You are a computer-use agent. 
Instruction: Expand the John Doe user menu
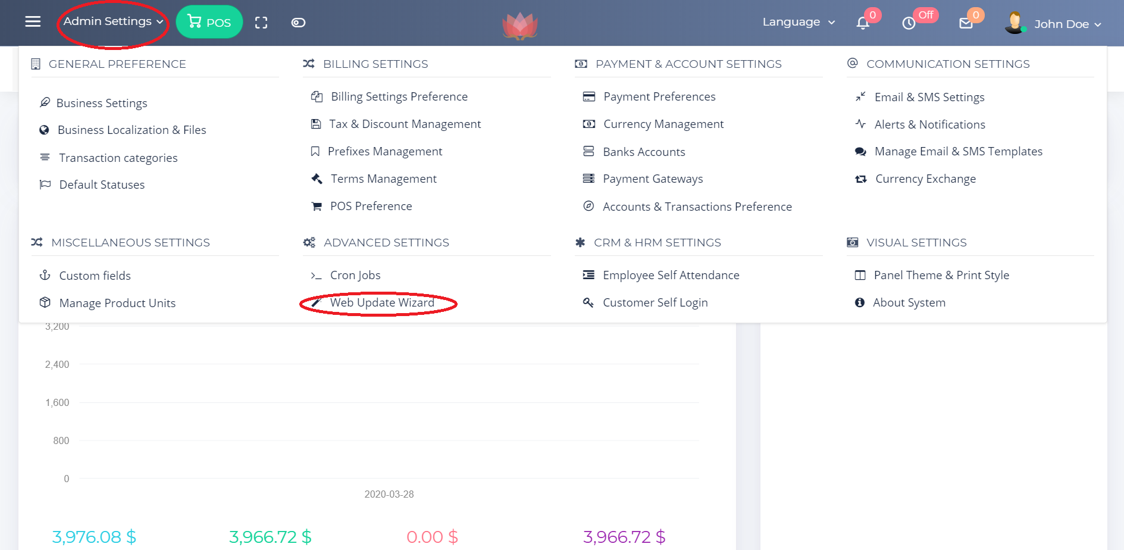tap(1067, 24)
